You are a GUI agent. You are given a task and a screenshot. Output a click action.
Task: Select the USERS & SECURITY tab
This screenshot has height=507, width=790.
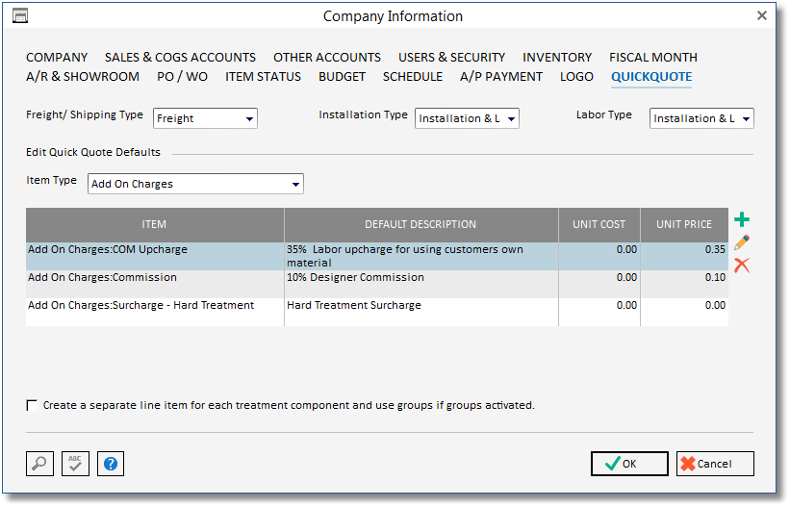pos(452,58)
